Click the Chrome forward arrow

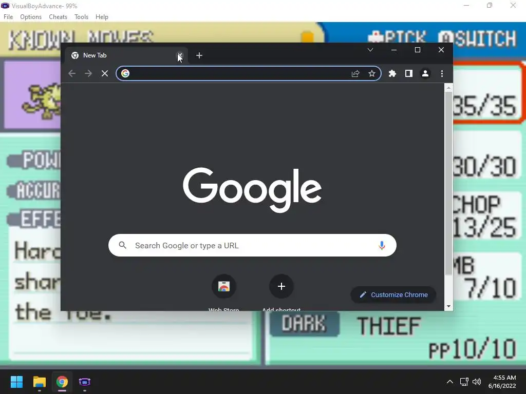coord(88,73)
